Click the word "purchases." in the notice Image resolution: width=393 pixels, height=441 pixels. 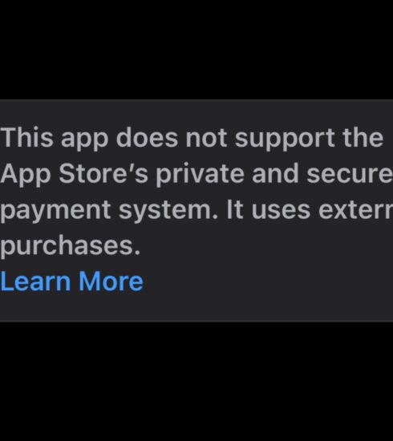point(71,247)
